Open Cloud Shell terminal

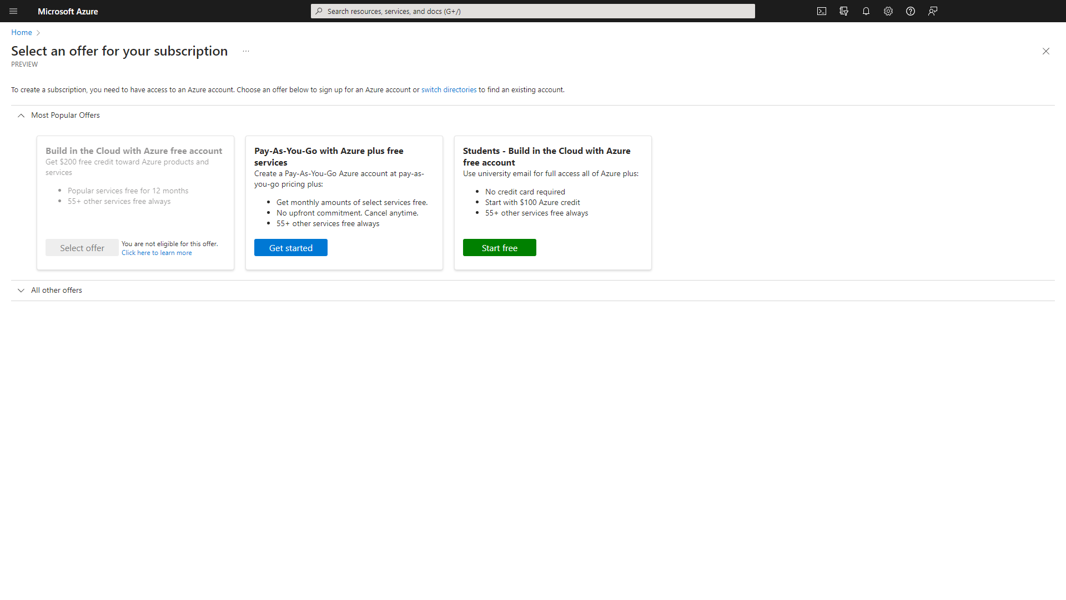coord(822,11)
